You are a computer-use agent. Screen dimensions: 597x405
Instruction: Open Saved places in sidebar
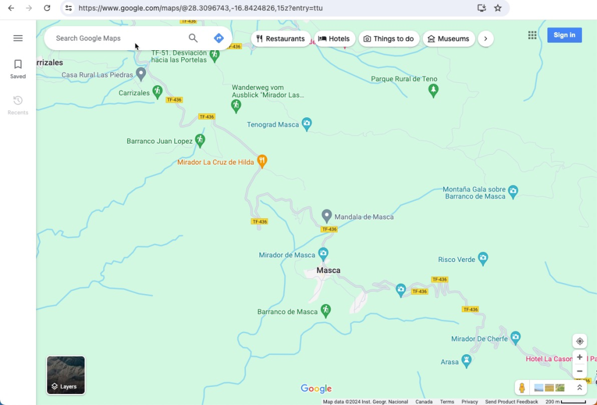[x=18, y=68]
